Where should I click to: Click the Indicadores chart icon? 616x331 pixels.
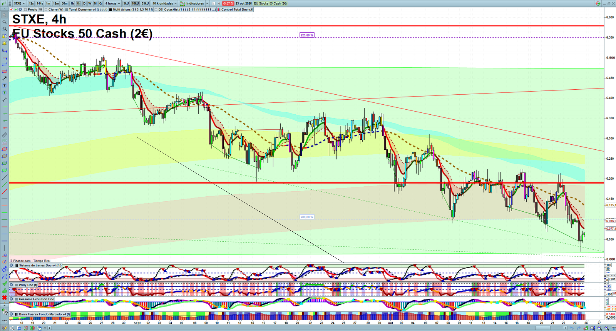point(182,3)
